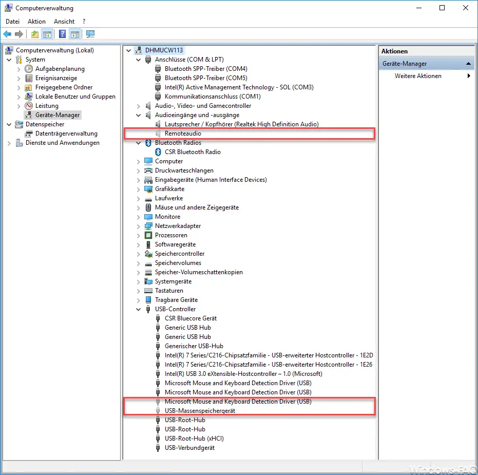This screenshot has width=478, height=475.
Task: Click the Lokale Benutzer und Gruppen icon
Action: 29,97
